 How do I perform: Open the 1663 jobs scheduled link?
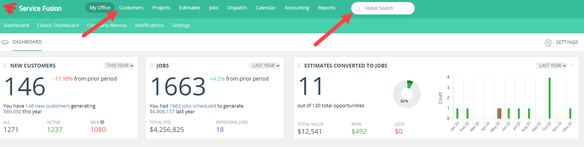point(193,106)
